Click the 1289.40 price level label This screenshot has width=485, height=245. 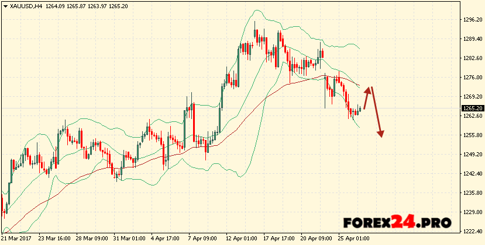click(x=471, y=39)
